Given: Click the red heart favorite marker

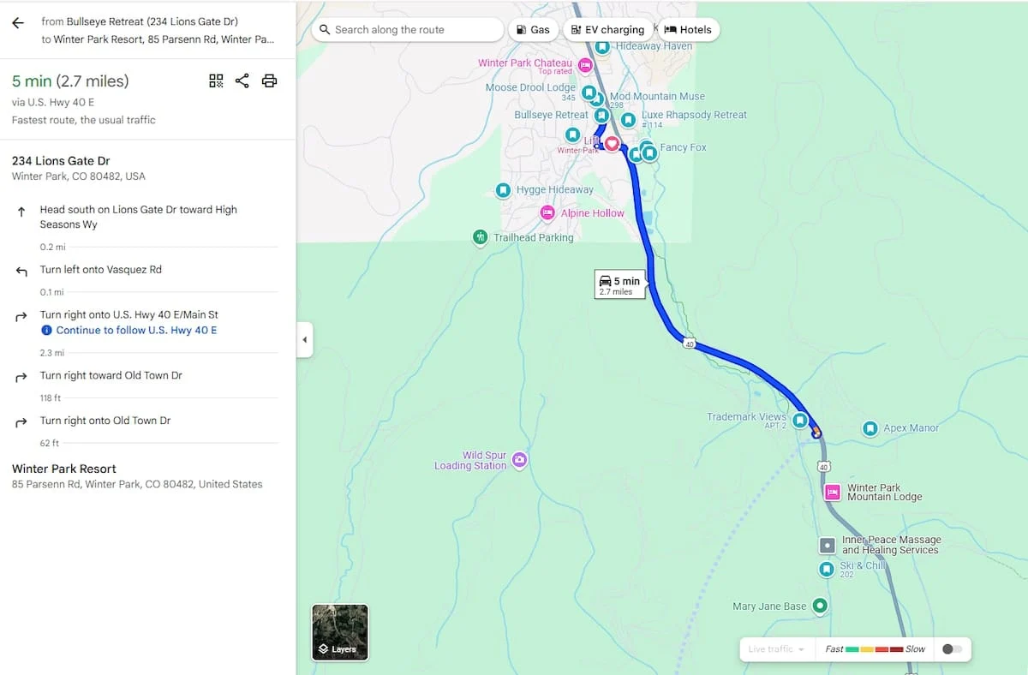Looking at the screenshot, I should (x=612, y=143).
